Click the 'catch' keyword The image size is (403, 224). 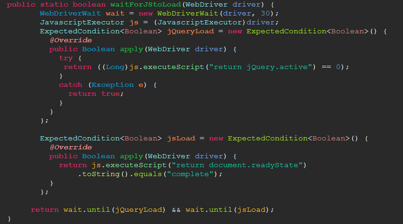[70, 85]
